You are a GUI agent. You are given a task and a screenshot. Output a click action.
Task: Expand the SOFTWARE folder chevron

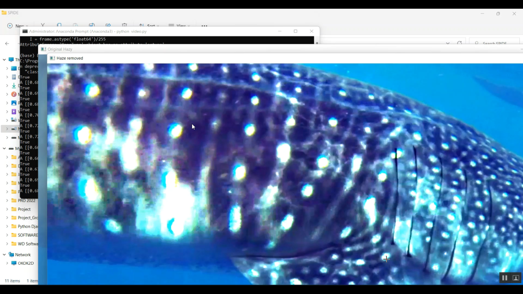click(x=7, y=235)
